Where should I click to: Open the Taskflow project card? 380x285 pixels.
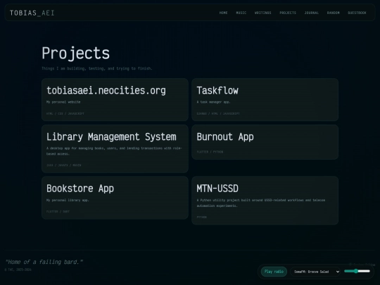pos(265,100)
